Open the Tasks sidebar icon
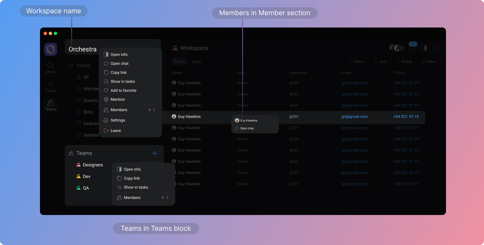Viewport: 484px width, 245px height. [51, 87]
